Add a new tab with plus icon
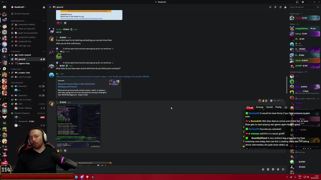The height and width of the screenshot is (180, 321). (286, 107)
